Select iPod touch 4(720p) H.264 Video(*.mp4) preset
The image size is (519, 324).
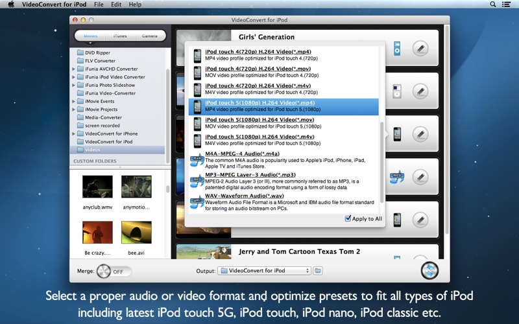284,55
